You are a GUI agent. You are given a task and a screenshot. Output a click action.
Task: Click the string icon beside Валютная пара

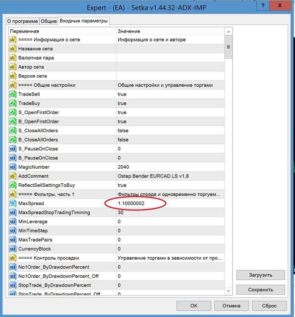click(x=13, y=58)
